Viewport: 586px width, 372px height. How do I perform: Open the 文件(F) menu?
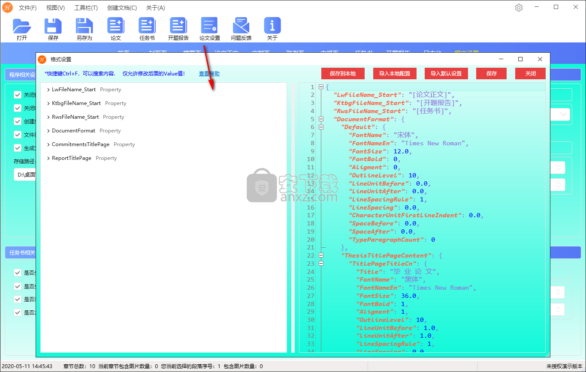[x=27, y=8]
